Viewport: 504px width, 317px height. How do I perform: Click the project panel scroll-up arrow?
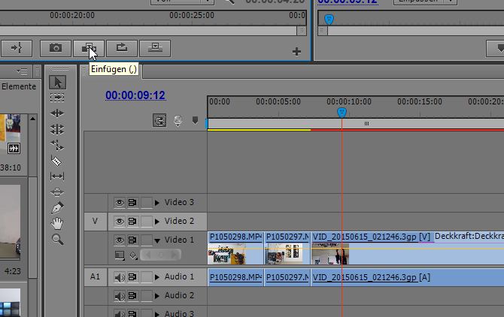tap(33, 119)
